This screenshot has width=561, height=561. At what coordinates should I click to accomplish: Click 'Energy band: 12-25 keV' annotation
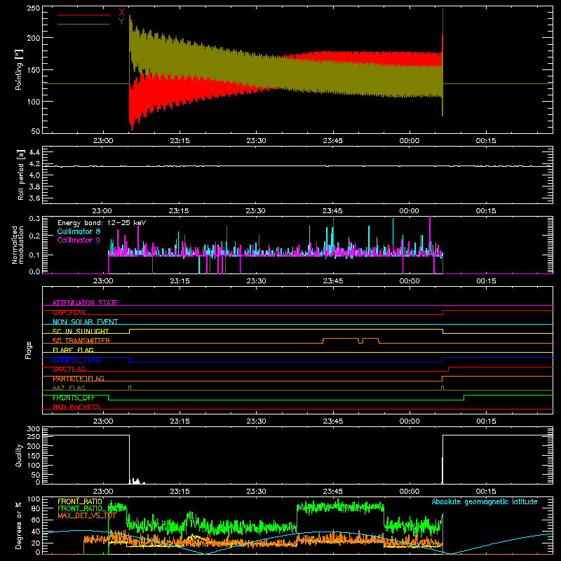click(102, 223)
